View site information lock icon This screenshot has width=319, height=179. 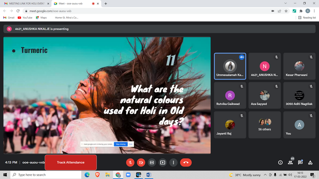[26, 11]
